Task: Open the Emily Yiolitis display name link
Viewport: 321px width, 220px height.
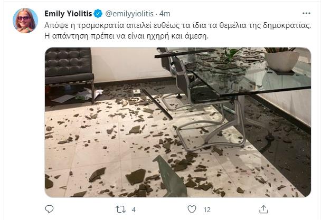Action: [x=68, y=14]
